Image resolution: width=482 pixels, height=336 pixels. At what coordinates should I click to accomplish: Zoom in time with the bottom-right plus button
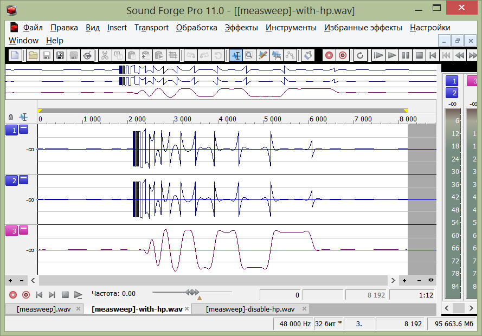click(404, 280)
